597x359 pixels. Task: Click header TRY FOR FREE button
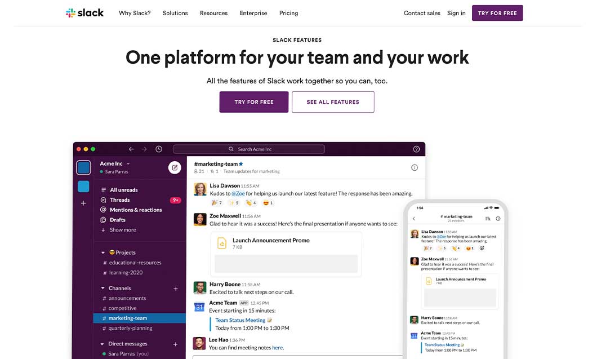497,13
